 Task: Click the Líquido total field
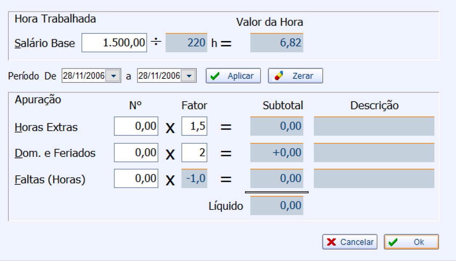pos(277,206)
